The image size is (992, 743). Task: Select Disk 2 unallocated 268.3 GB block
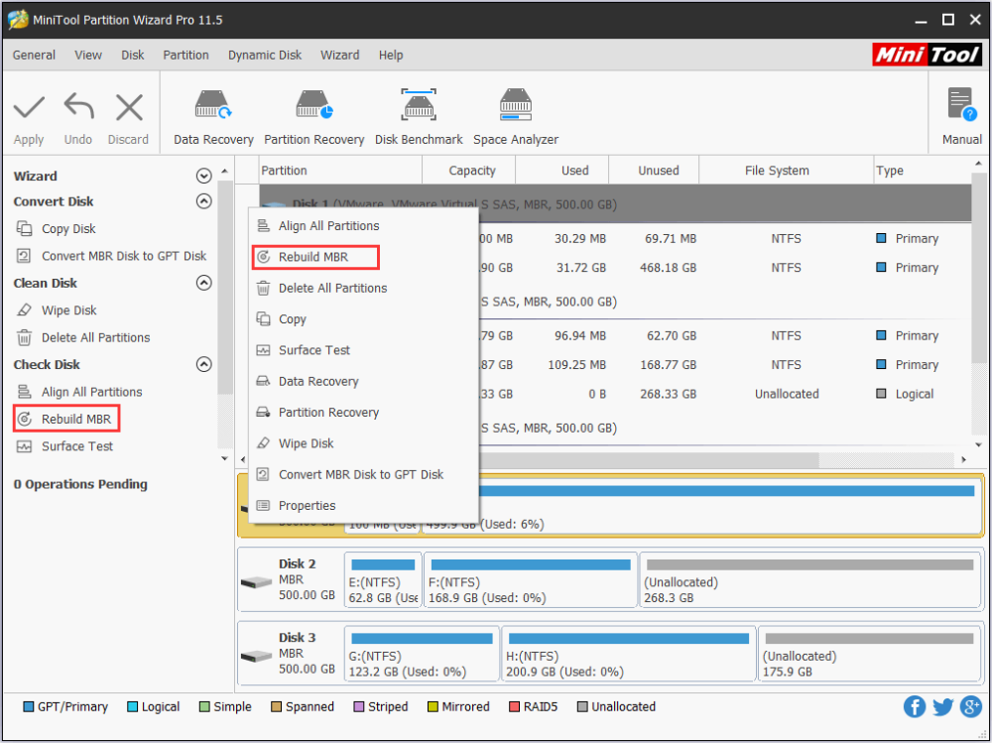point(809,579)
